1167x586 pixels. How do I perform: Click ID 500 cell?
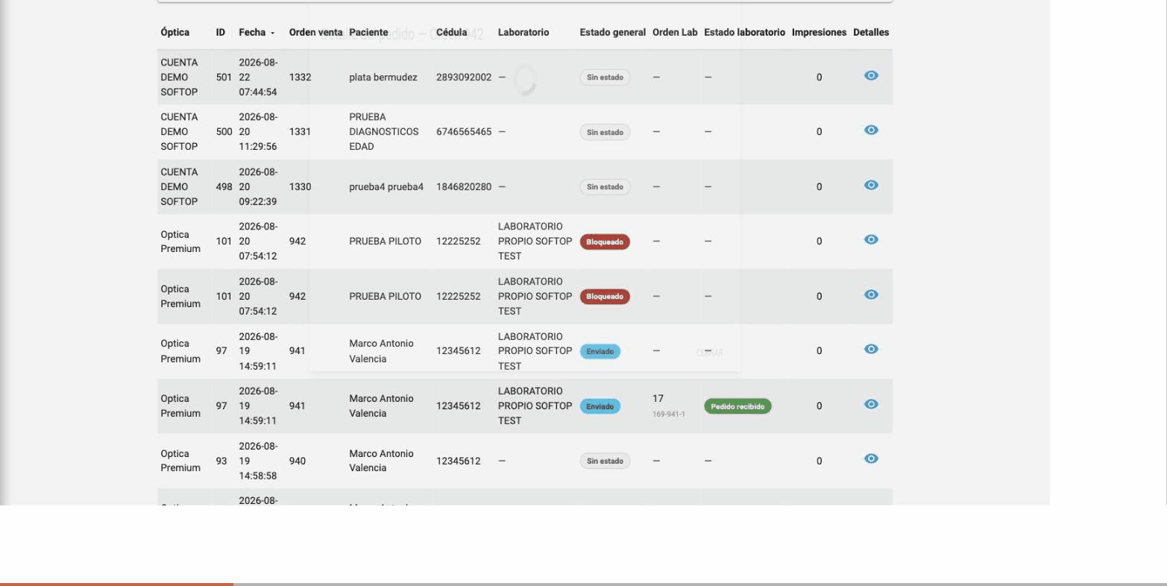click(x=224, y=132)
